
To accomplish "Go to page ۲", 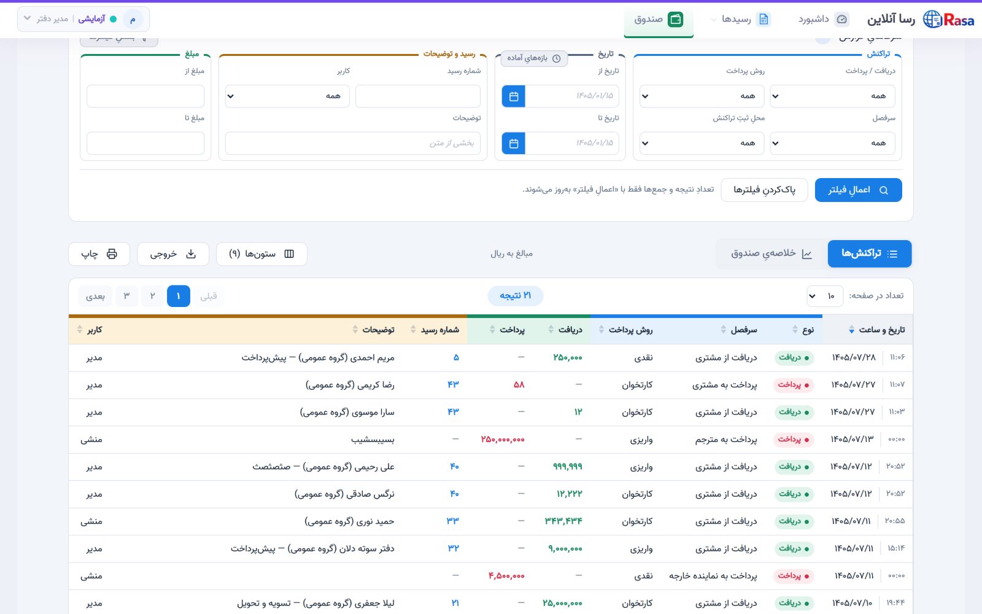I will click(152, 297).
